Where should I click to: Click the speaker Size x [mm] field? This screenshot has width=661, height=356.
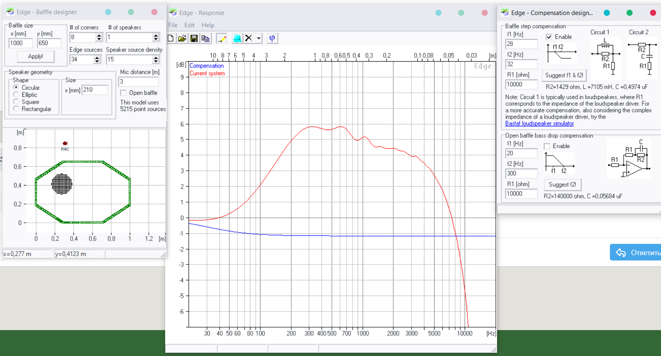(95, 90)
